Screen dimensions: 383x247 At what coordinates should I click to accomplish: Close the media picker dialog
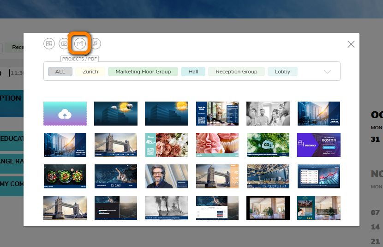pyautogui.click(x=351, y=44)
